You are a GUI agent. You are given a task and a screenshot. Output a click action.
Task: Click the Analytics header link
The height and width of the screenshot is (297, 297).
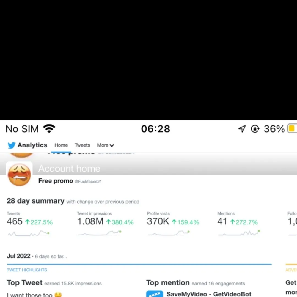coord(32,145)
